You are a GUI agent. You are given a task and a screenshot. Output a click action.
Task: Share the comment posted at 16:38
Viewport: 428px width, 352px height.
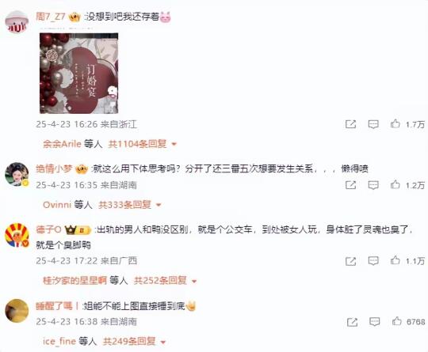[352, 322]
